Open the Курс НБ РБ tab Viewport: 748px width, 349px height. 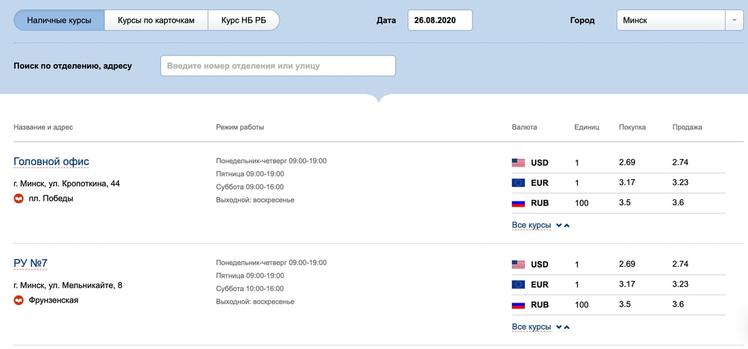pos(243,20)
